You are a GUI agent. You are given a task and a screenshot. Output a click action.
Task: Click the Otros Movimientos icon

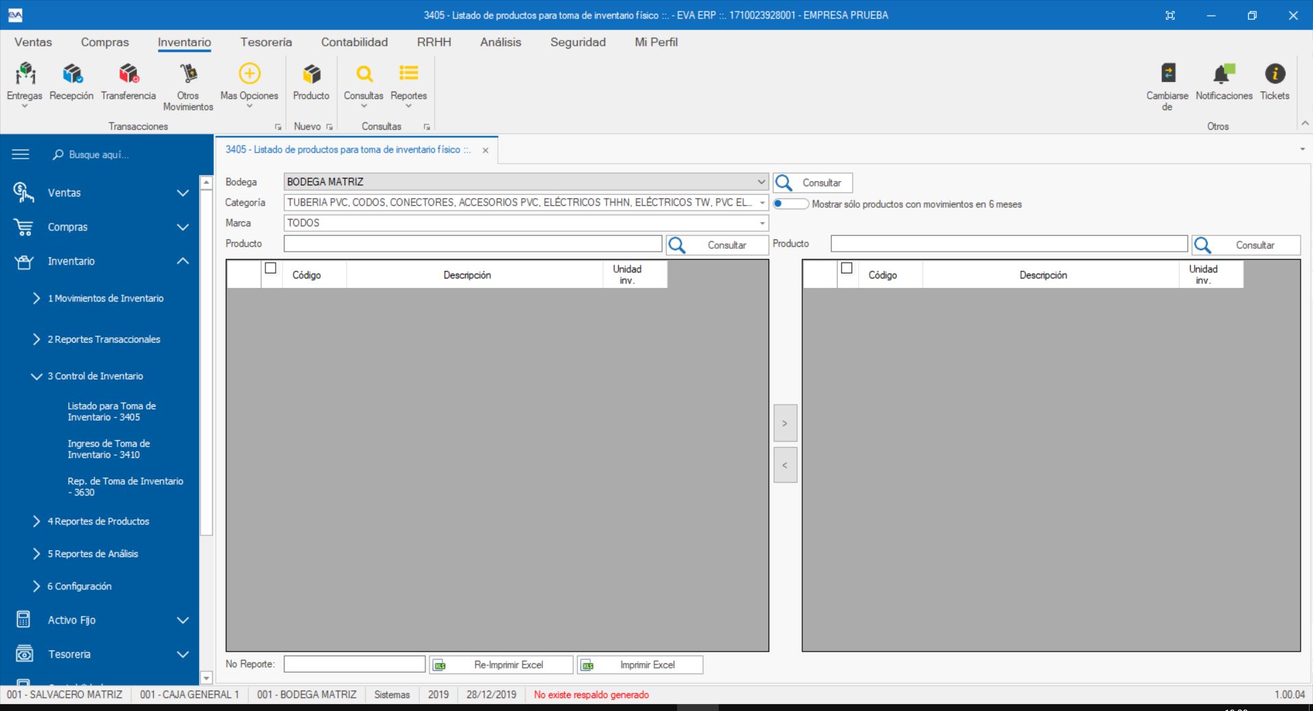click(188, 74)
